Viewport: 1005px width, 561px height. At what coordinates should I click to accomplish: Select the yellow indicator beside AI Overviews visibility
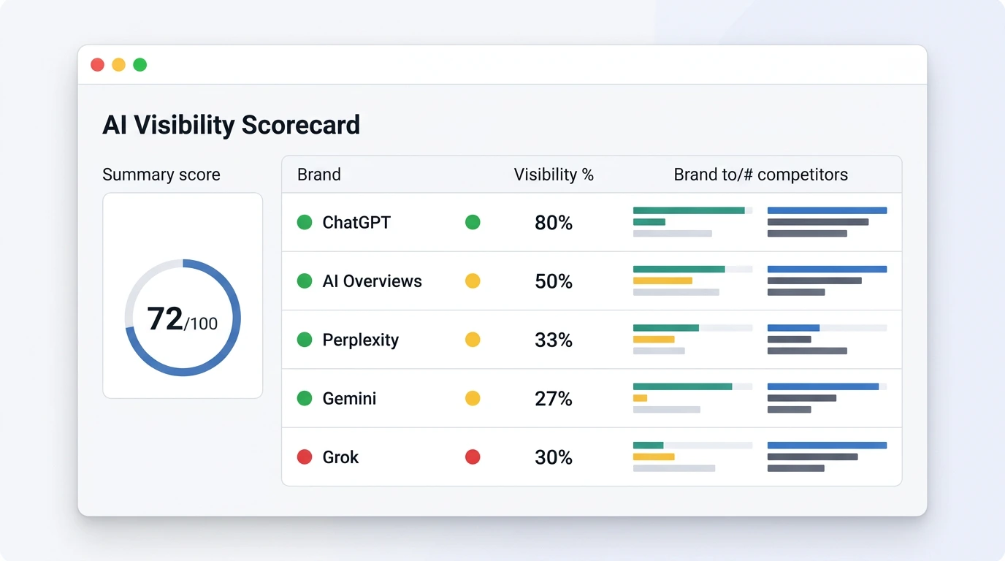[x=473, y=280]
